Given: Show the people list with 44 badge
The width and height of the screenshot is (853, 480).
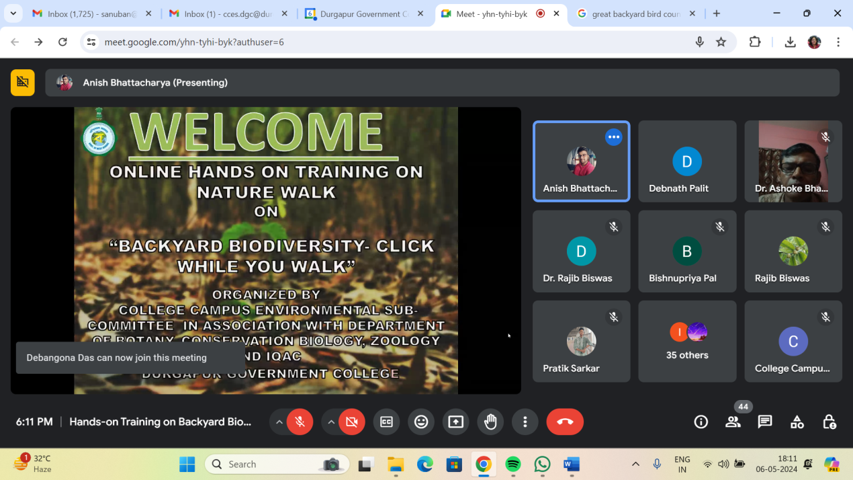Looking at the screenshot, I should point(733,422).
